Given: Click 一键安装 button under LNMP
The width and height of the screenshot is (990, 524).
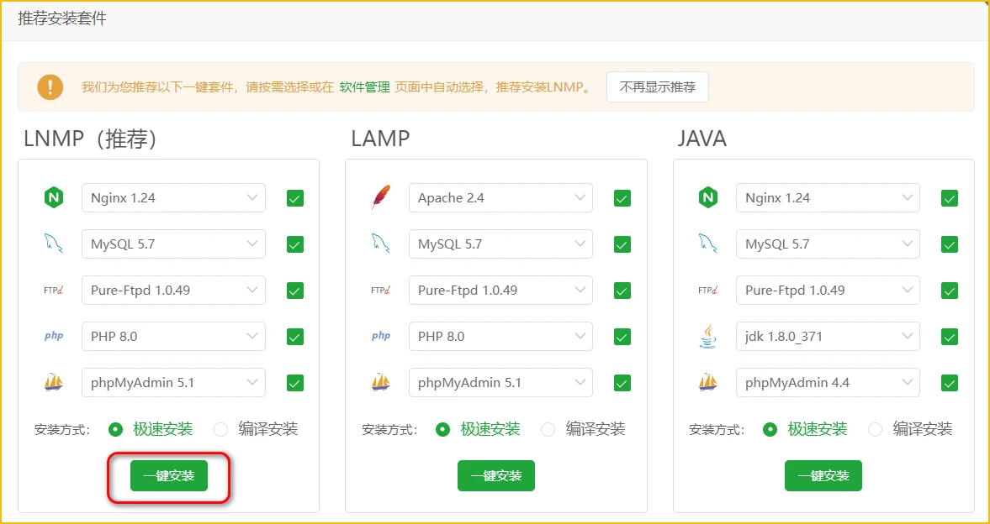Looking at the screenshot, I should (x=168, y=476).
